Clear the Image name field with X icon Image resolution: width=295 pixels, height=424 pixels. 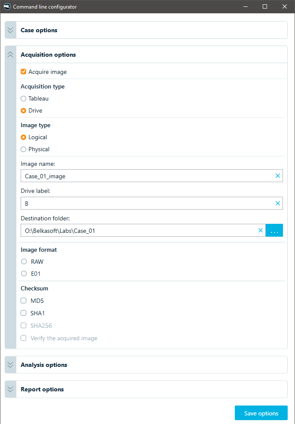(278, 176)
